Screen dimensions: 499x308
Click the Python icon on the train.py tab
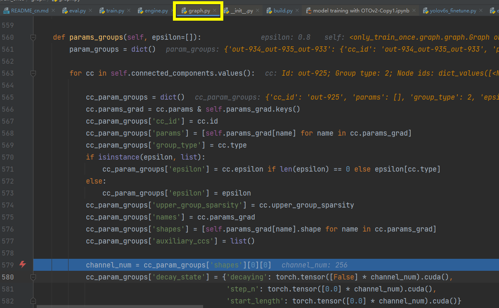(102, 10)
